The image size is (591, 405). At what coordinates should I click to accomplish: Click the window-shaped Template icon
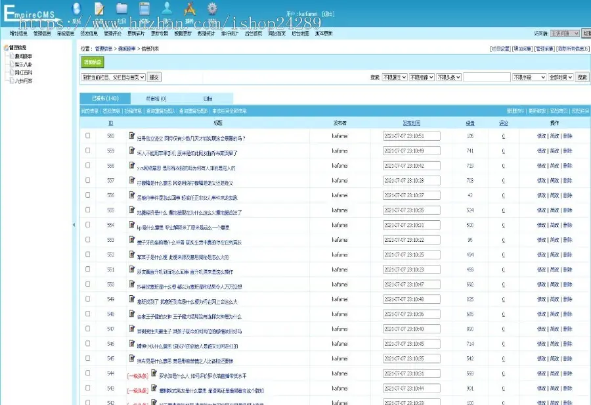[144, 9]
